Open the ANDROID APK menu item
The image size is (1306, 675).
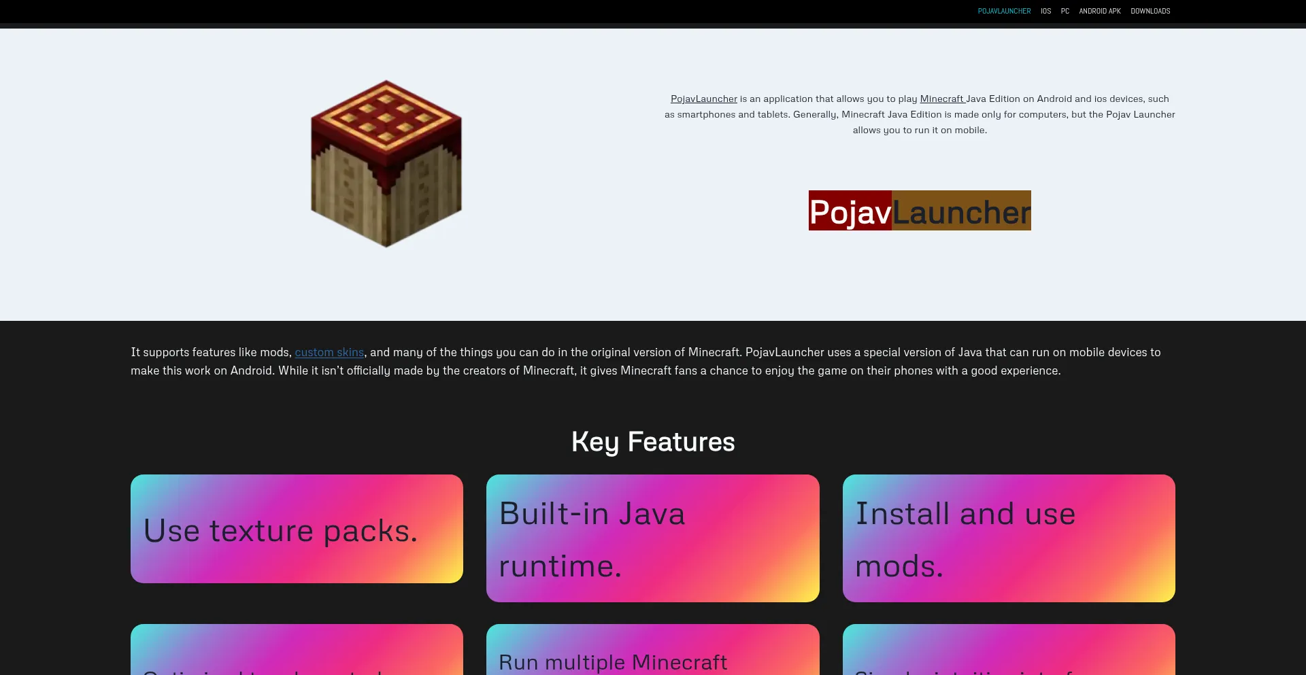point(1099,11)
